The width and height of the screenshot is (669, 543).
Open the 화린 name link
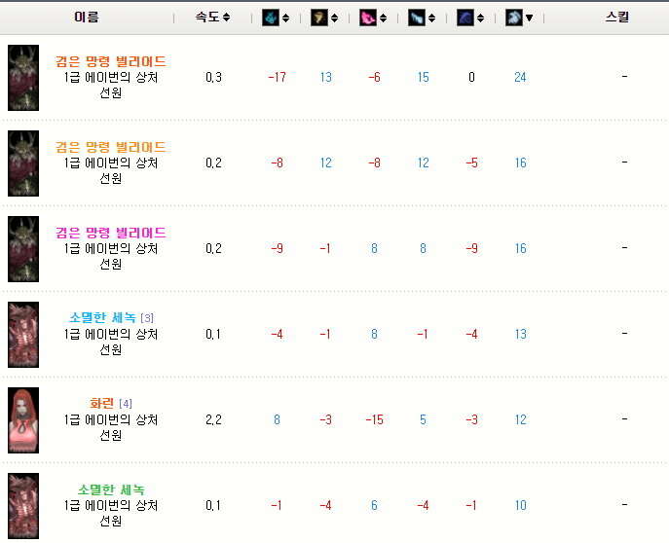pos(102,403)
